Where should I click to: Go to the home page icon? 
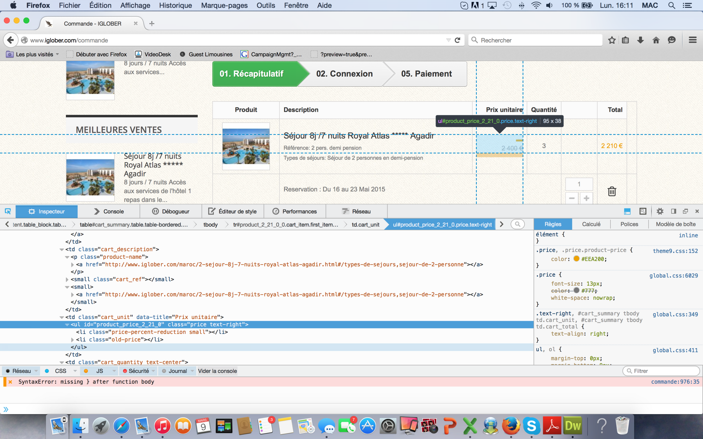point(656,40)
